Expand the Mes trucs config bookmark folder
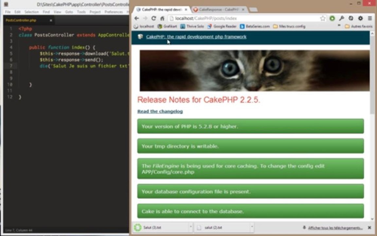 (x=289, y=26)
